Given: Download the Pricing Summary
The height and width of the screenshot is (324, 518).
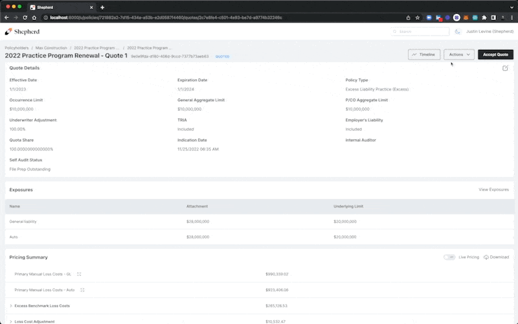Looking at the screenshot, I should (496, 257).
